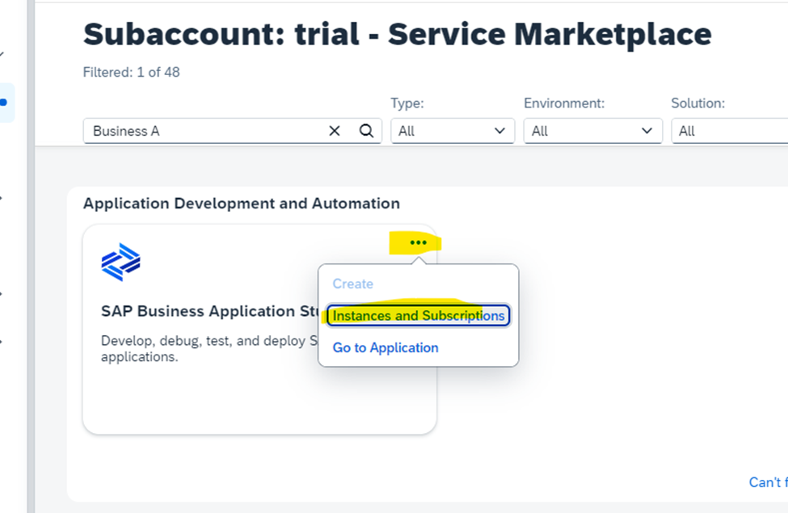
Task: Click the Application Development and Automation heading
Action: point(241,204)
